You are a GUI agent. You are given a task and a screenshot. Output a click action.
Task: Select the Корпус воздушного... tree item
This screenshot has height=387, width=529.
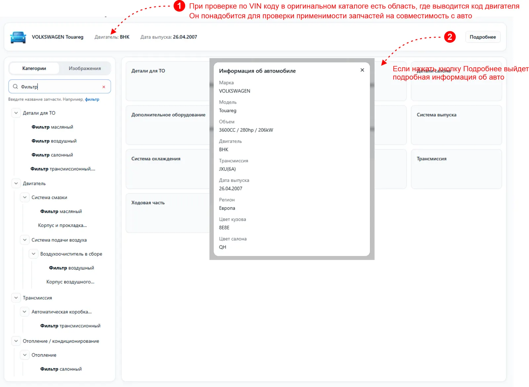click(70, 282)
